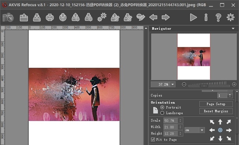Open the cm units dropdown
The height and width of the screenshot is (145, 239).
(x=202, y=130)
